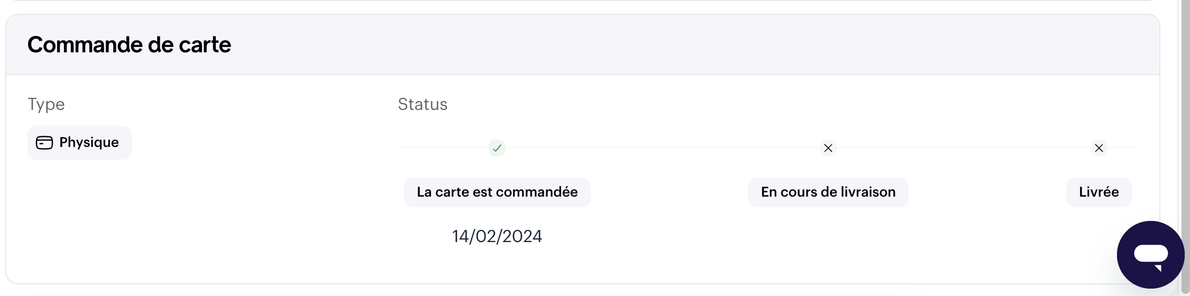Viewport: 1190px width, 296px height.
Task: Click the card icon beside Physique
Action: 44,143
